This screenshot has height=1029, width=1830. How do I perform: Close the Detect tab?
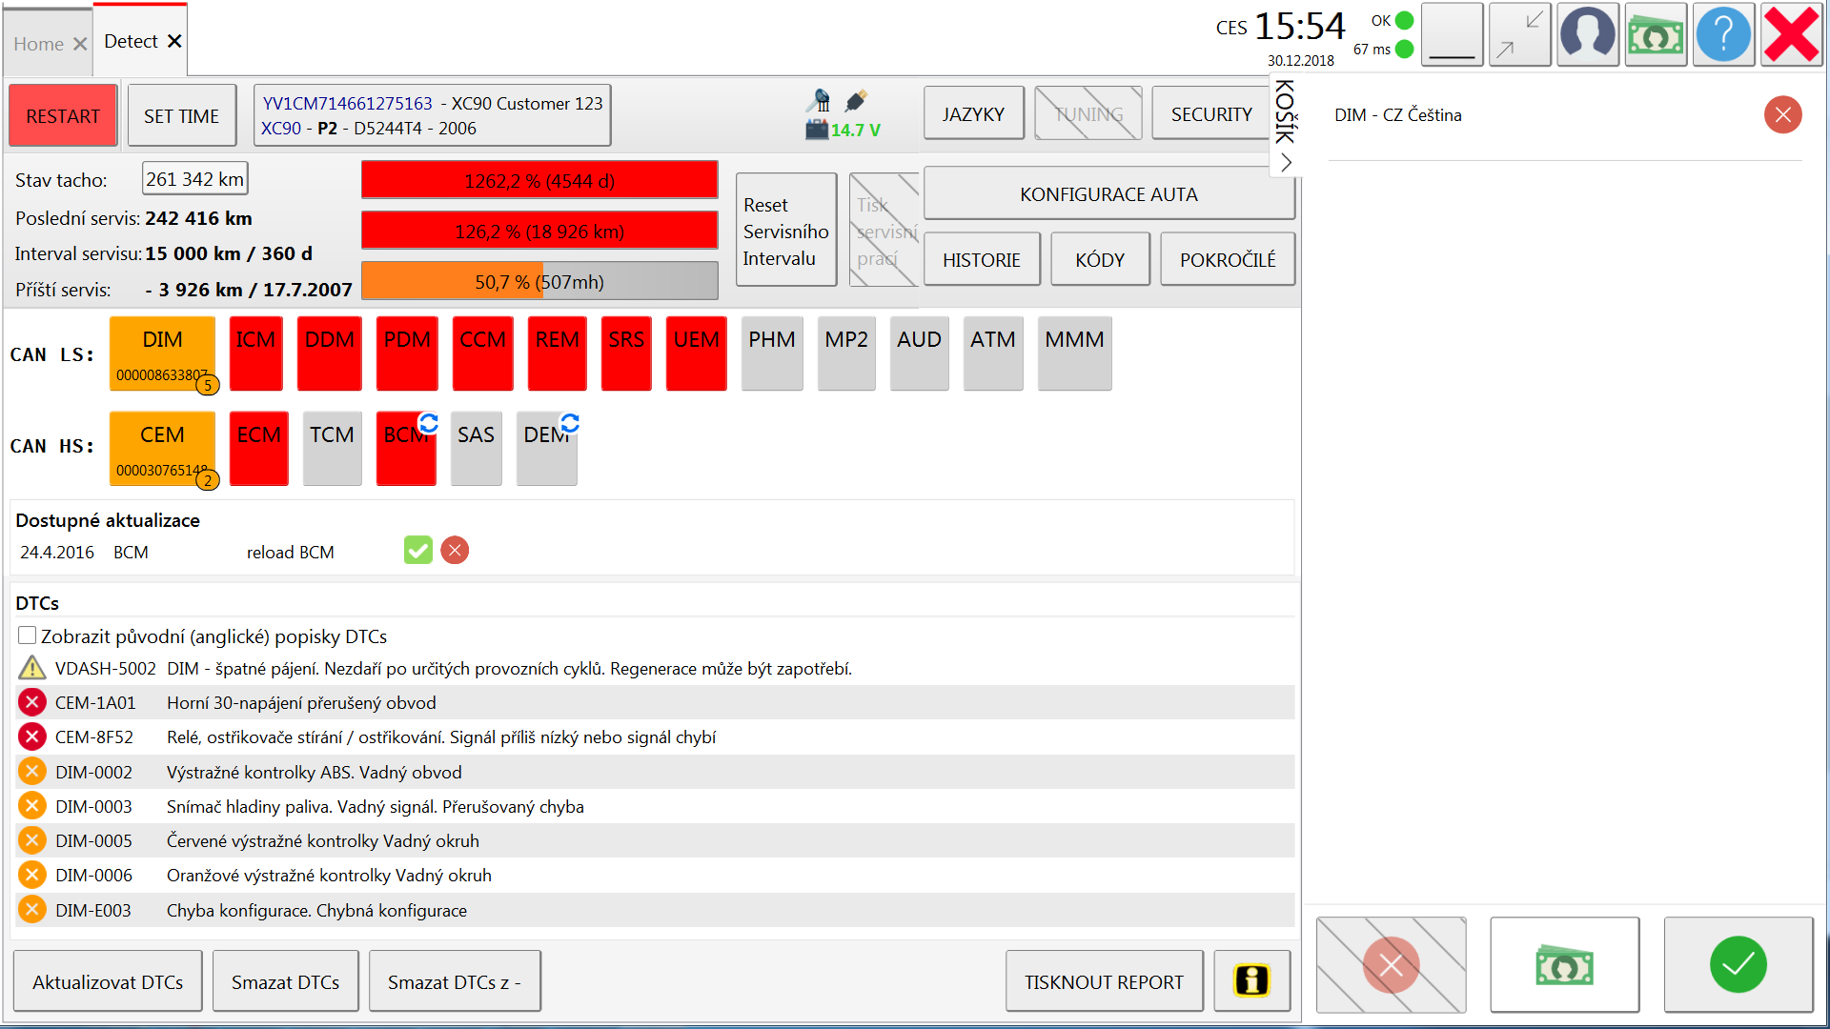pyautogui.click(x=174, y=41)
